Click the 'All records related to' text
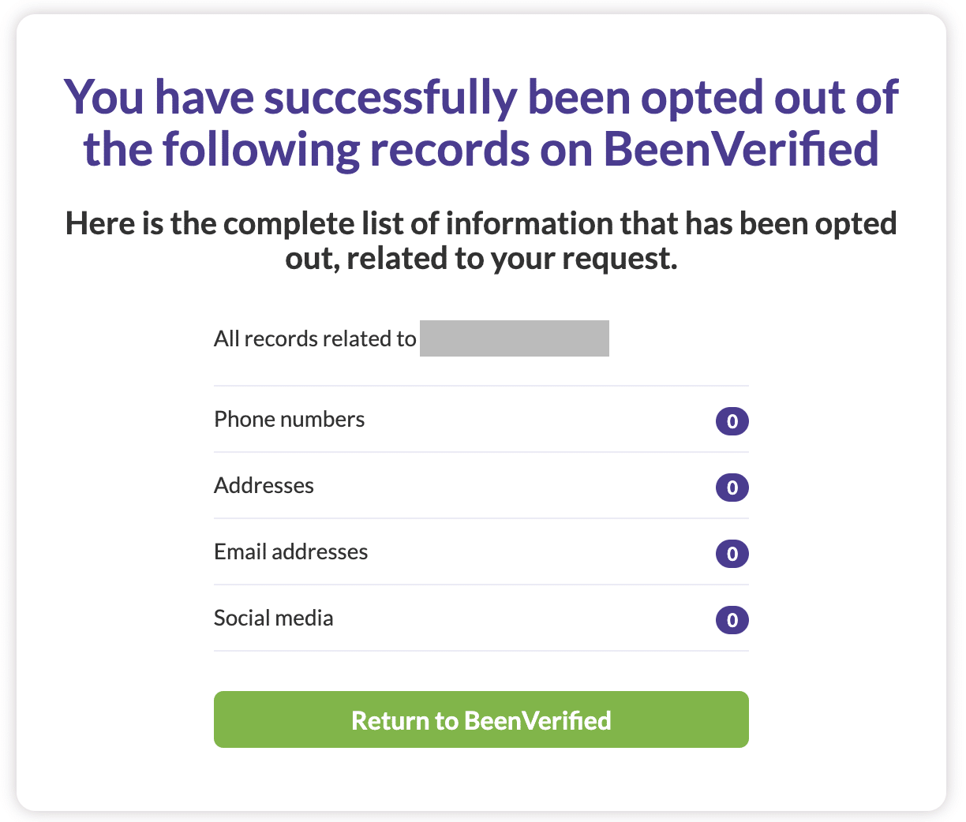966x822 pixels. [315, 339]
